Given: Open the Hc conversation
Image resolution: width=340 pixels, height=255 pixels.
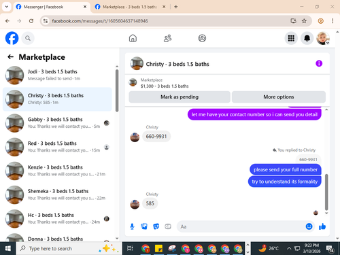Looking at the screenshot, I should [57, 218].
